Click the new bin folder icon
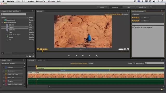Screen dimensions: 166x93 click(x=30, y=56)
